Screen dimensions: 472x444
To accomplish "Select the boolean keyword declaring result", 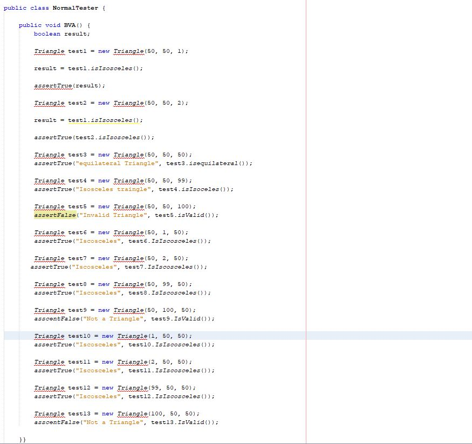I will pos(46,33).
